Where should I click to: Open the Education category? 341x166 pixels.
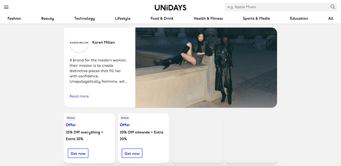(299, 18)
